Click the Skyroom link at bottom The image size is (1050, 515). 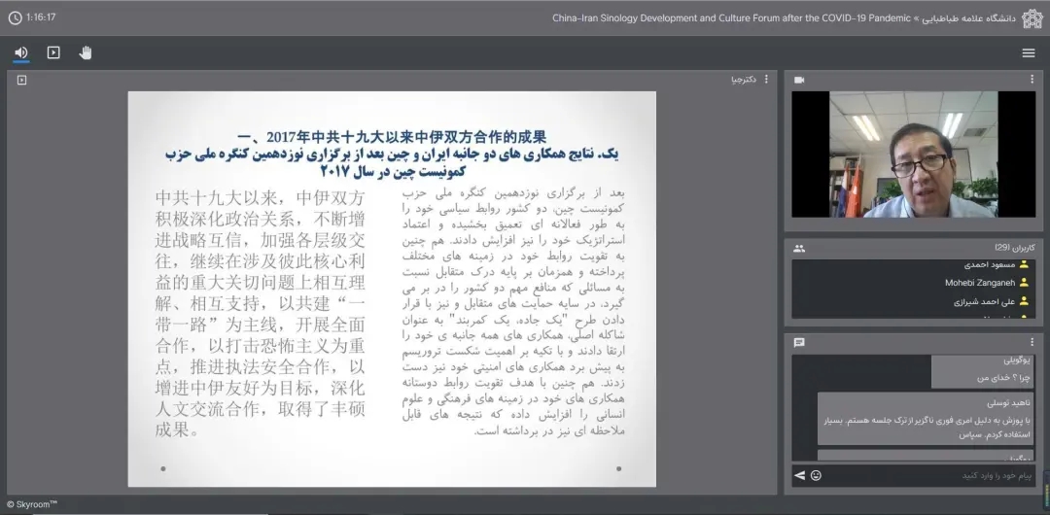point(32,504)
